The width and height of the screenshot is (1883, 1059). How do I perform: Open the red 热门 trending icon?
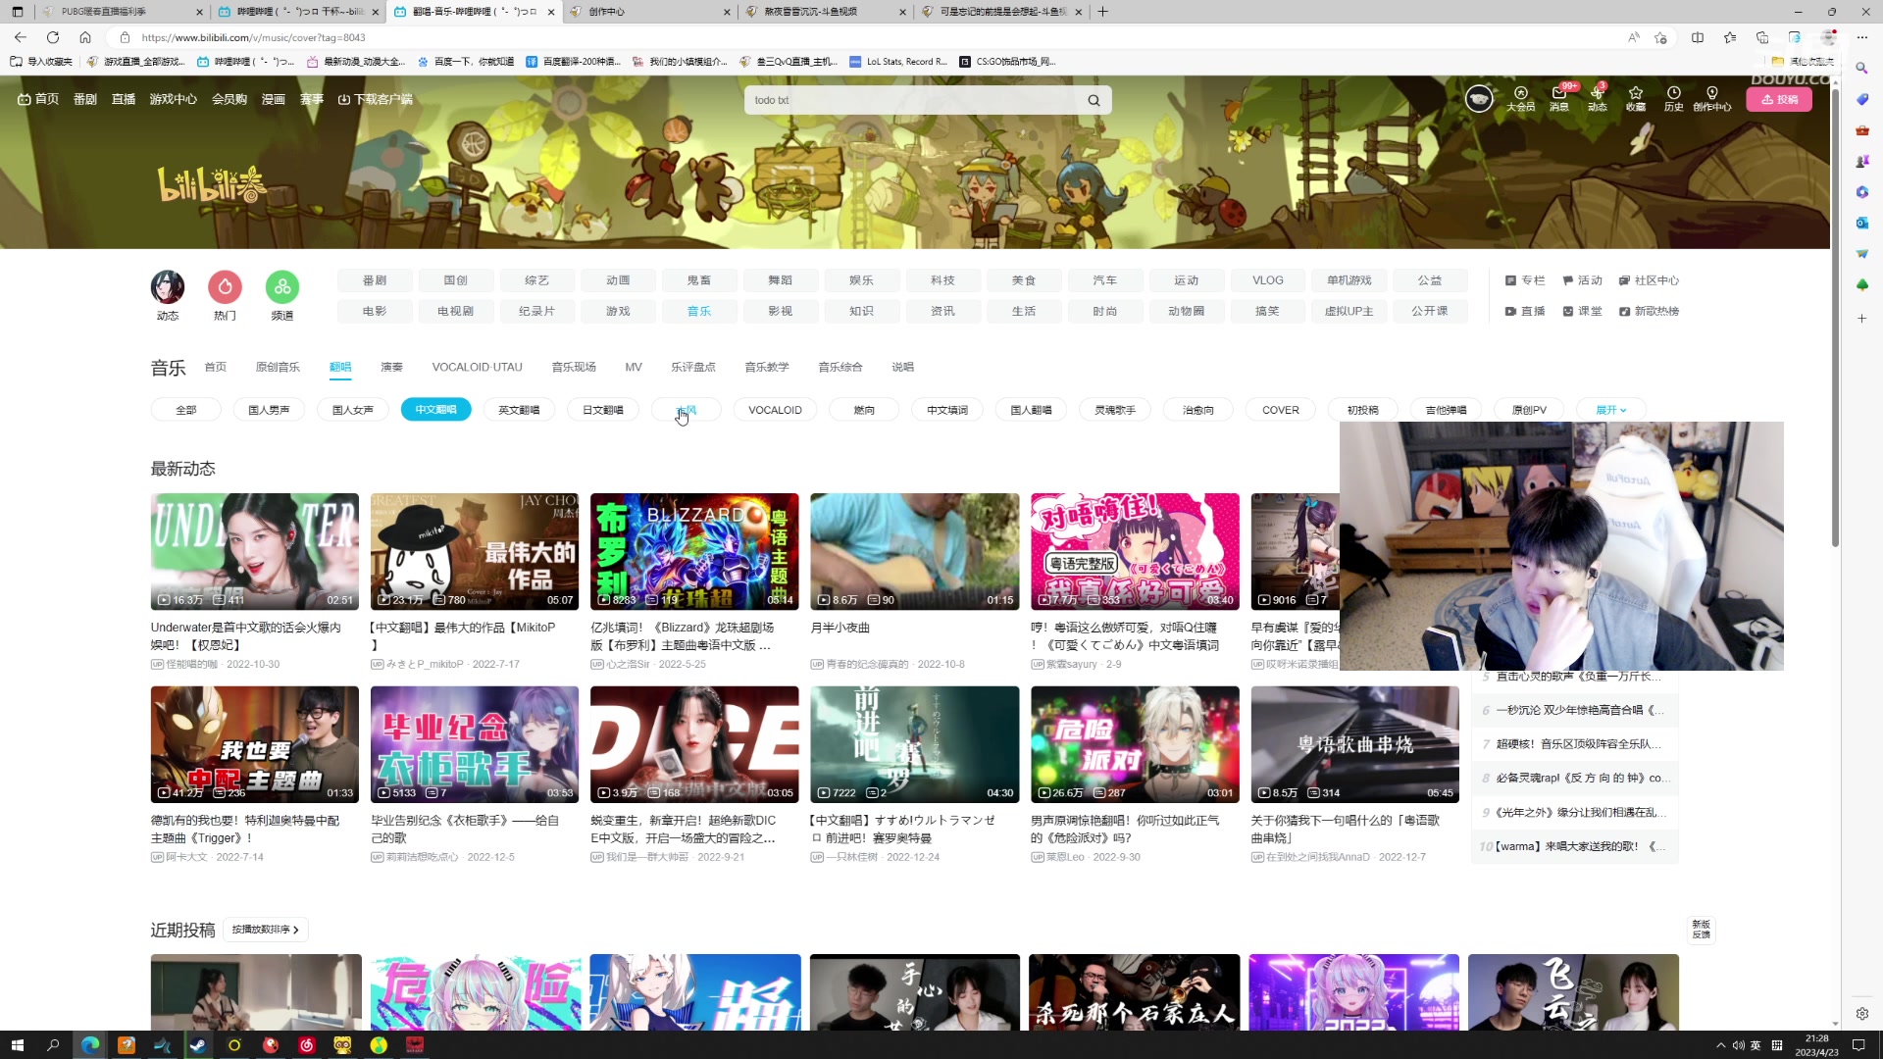(x=225, y=287)
